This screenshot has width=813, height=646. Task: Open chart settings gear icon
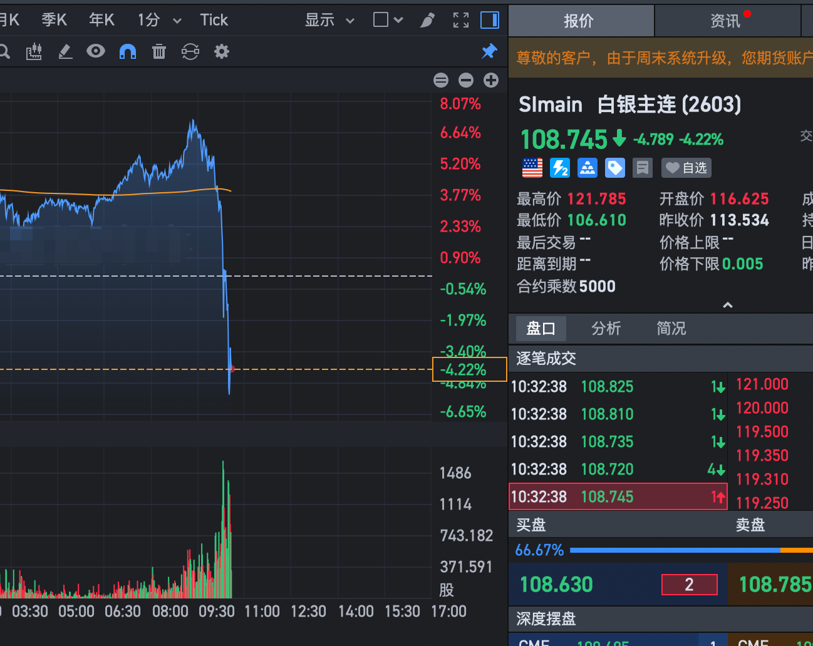pyautogui.click(x=222, y=52)
